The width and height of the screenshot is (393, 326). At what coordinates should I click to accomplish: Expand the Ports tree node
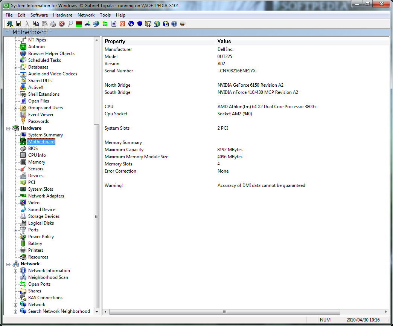(x=15, y=230)
